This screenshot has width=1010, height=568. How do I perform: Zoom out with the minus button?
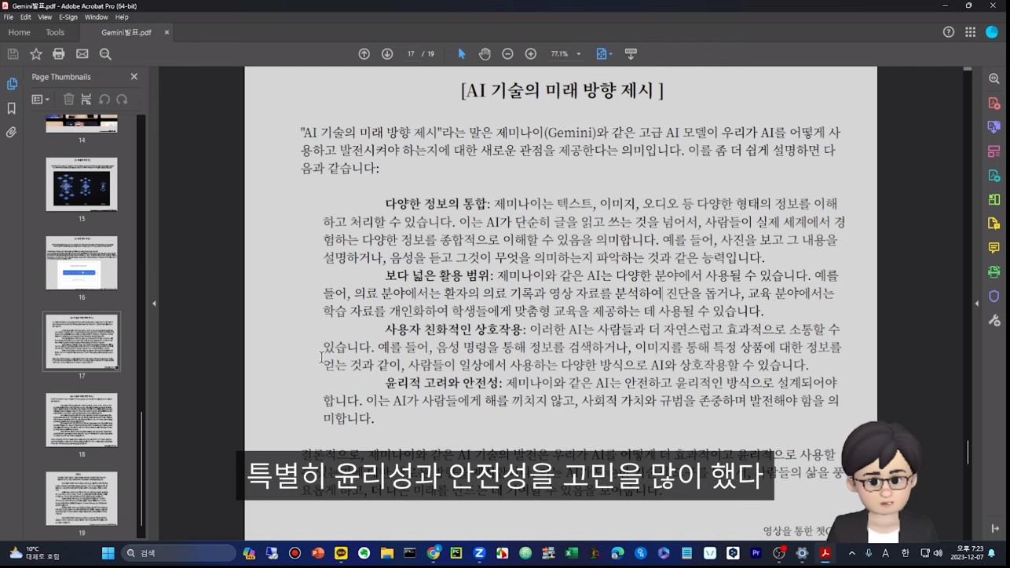[508, 54]
